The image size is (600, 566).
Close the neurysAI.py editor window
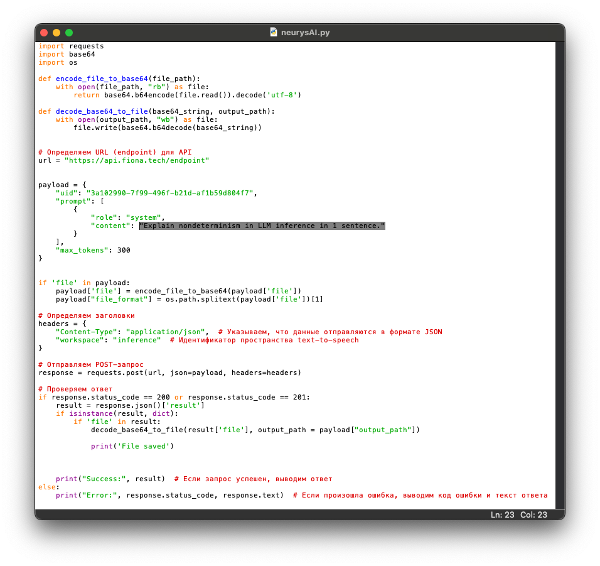pos(44,33)
